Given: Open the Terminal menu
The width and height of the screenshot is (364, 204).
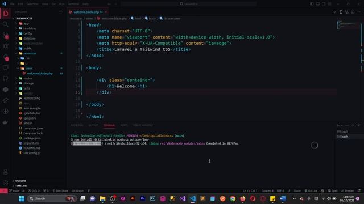Looking at the screenshot, I should pyautogui.click(x=73, y=4).
